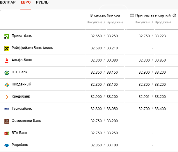Click the Альфа-Банк red letter logo

tap(7, 61)
